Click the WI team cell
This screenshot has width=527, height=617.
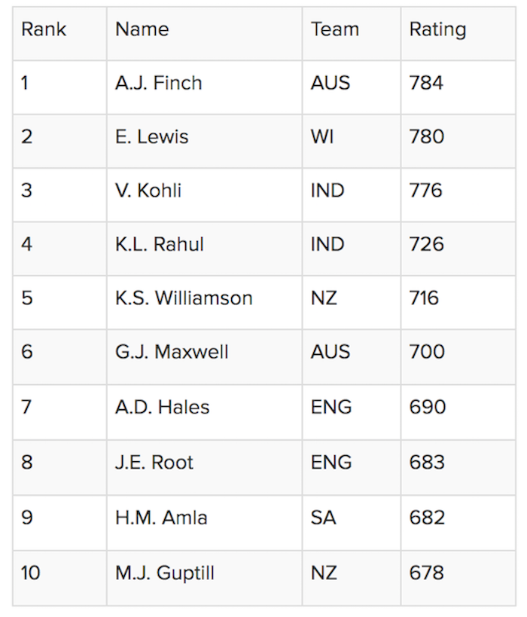(322, 137)
